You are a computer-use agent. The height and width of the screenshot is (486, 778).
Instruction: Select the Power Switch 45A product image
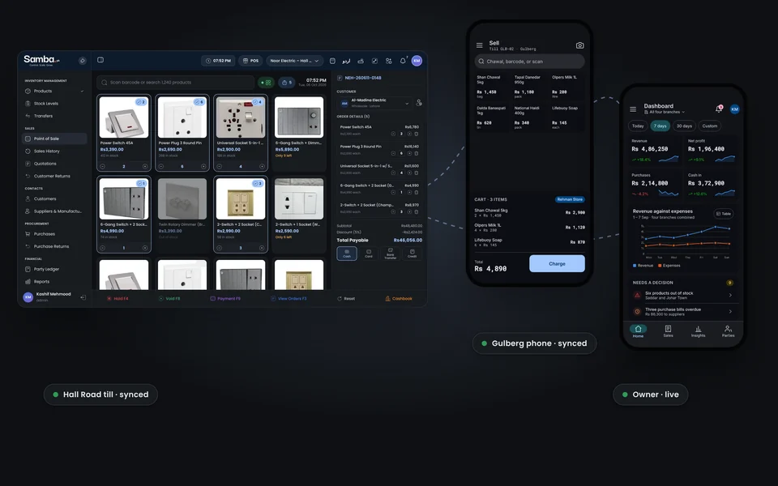click(123, 117)
